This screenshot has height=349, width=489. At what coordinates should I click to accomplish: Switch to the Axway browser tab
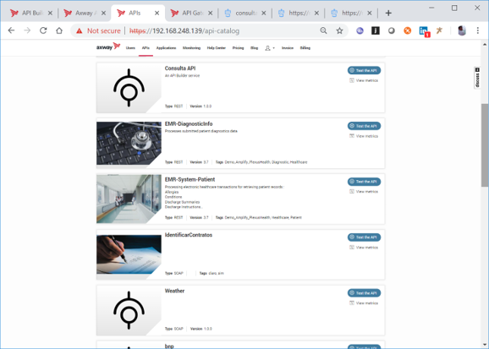pos(85,13)
